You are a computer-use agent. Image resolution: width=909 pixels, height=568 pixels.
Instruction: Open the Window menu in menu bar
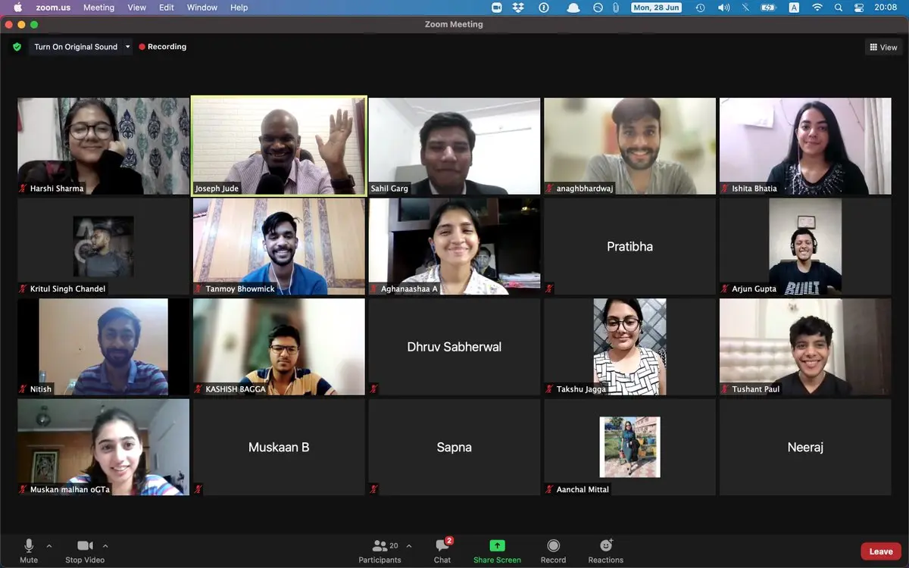coord(202,8)
